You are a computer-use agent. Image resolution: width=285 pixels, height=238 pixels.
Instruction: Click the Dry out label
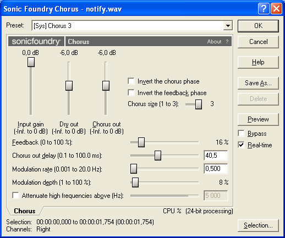point(69,124)
